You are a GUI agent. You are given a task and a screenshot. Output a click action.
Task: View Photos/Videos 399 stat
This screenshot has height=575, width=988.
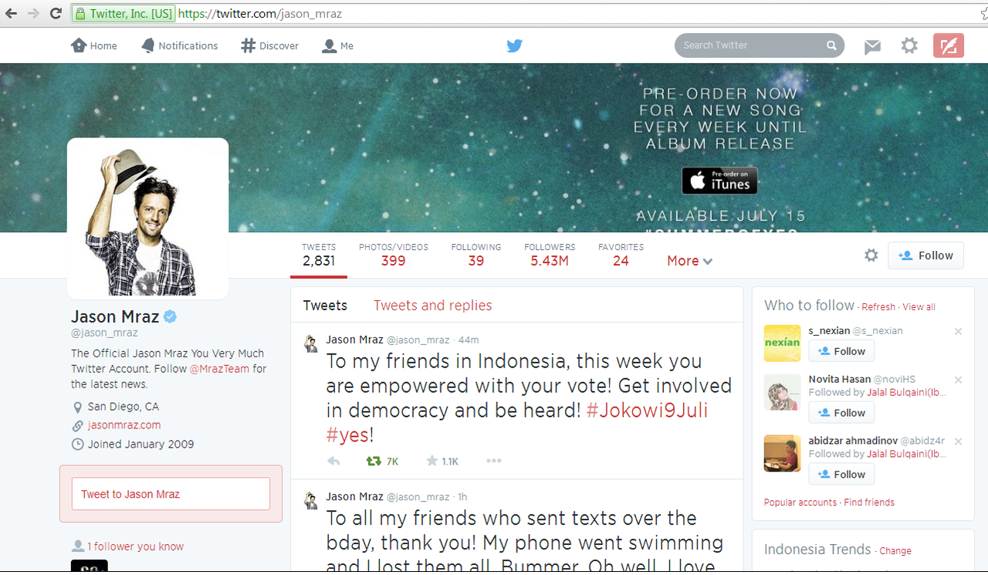pos(393,255)
